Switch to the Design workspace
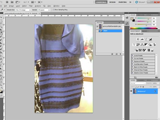This screenshot has height=120, width=160. click(x=112, y=2)
